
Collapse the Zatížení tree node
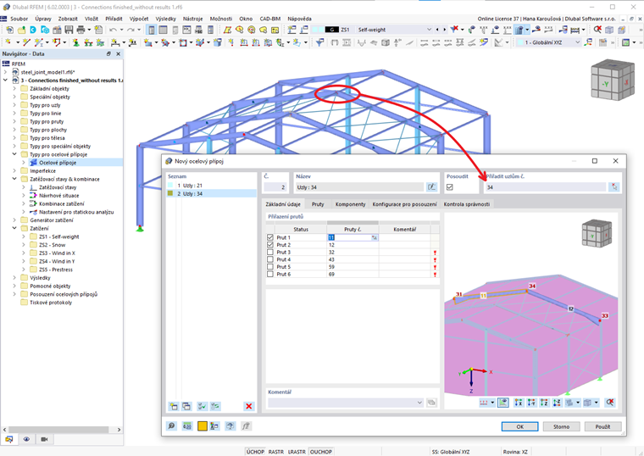[x=14, y=228]
